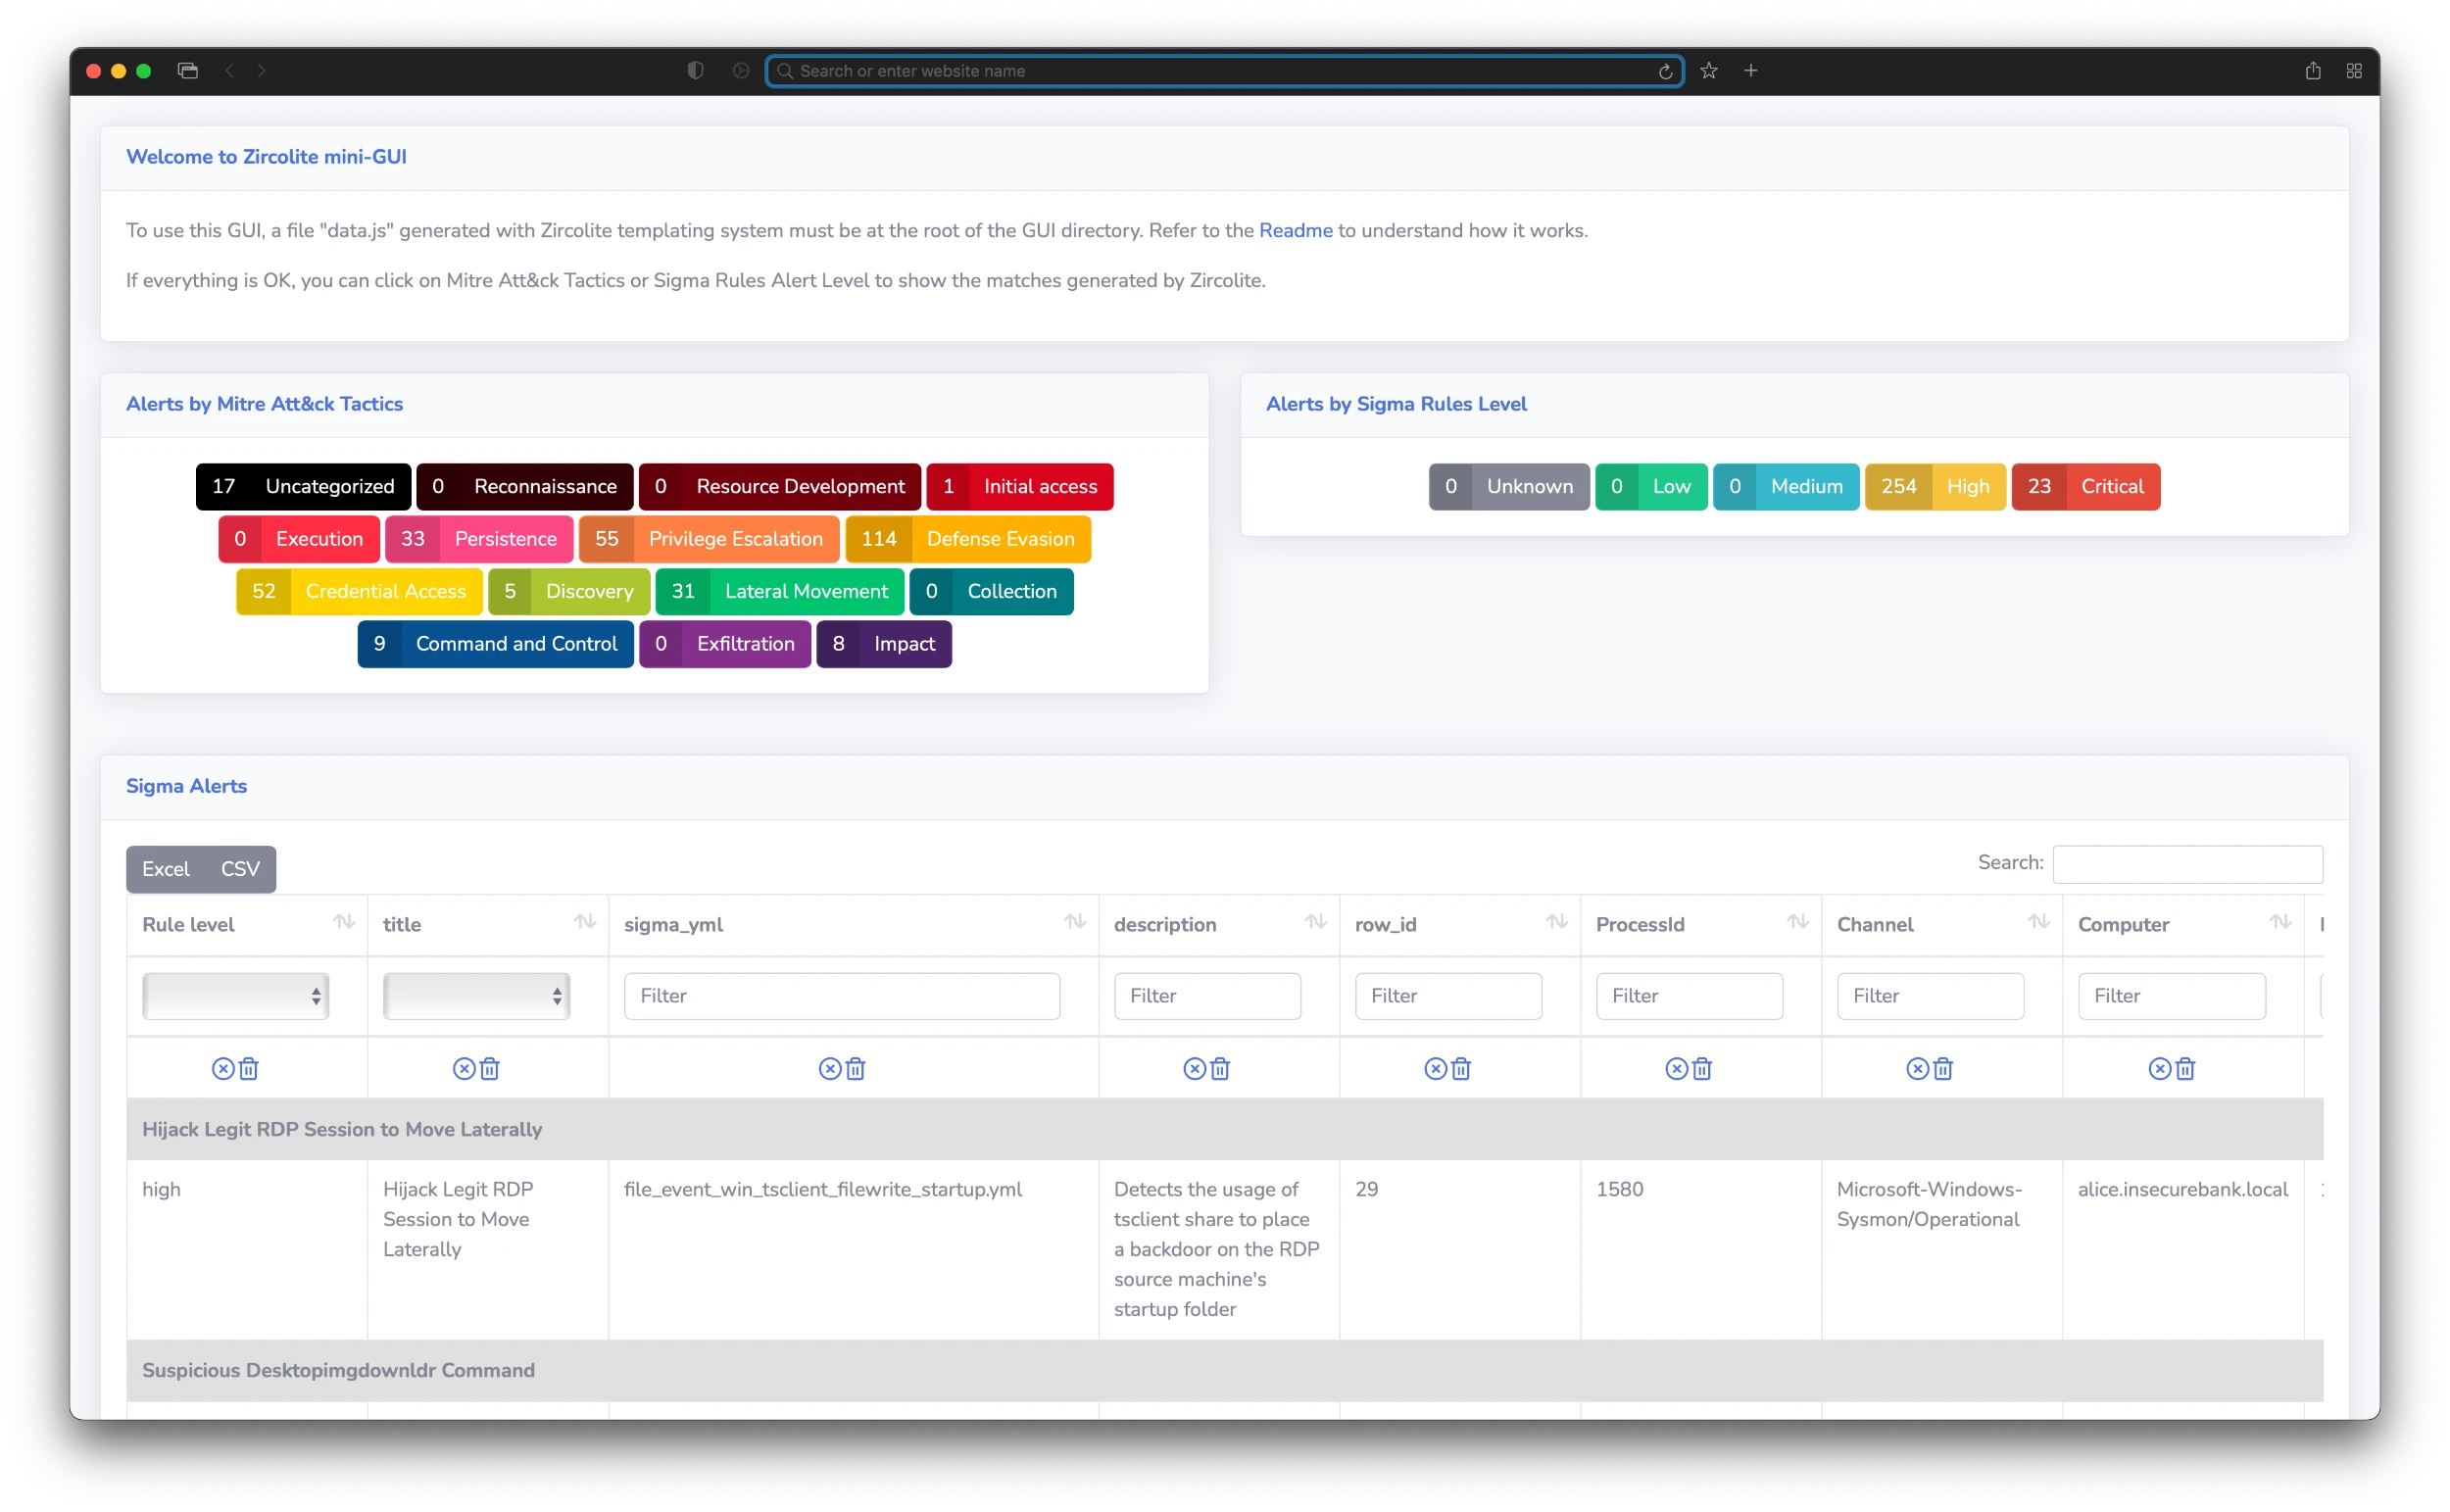Click clear-filter circle icon under Rule level
Viewport: 2450px width, 1512px height.
tap(223, 1069)
